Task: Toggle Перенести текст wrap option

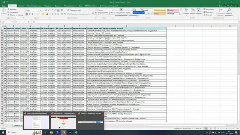Action: pyautogui.click(x=75, y=10)
